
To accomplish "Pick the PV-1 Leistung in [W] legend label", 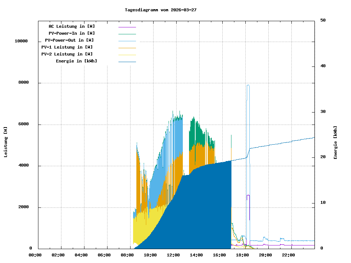I will 67,47.
